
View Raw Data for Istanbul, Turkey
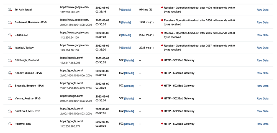coord(262,48)
